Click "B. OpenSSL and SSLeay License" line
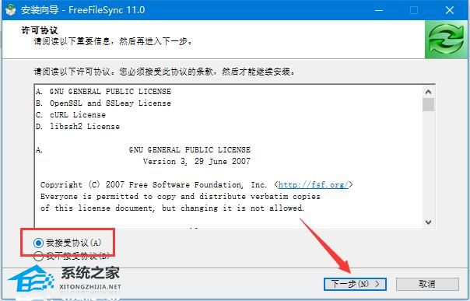This screenshot has height=301, width=470. point(103,103)
